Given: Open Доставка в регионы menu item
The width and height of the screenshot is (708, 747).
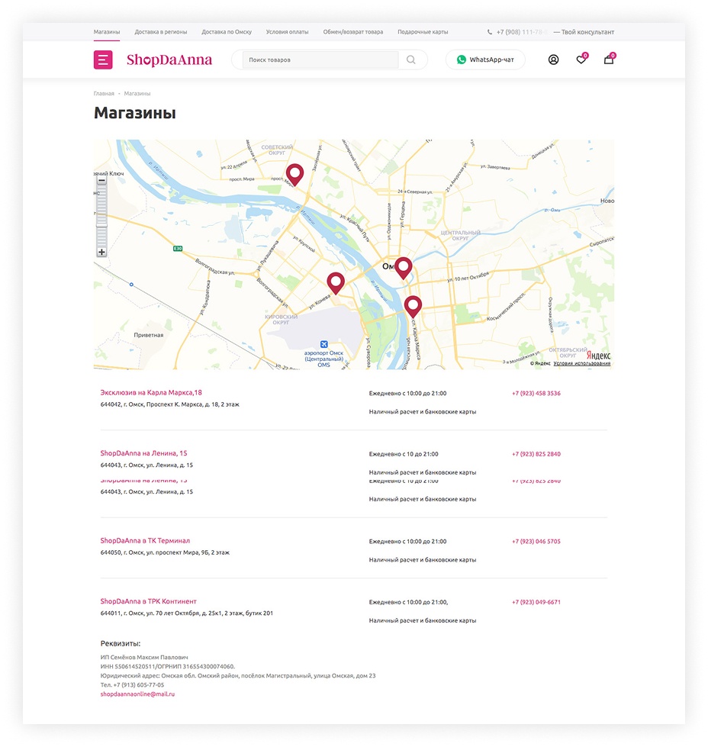Looking at the screenshot, I should [x=160, y=32].
